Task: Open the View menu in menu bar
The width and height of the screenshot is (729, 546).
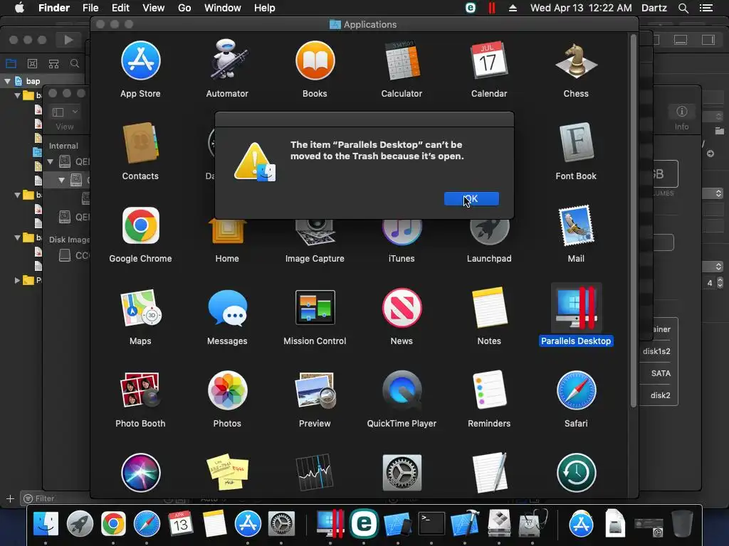Action: tap(154, 8)
